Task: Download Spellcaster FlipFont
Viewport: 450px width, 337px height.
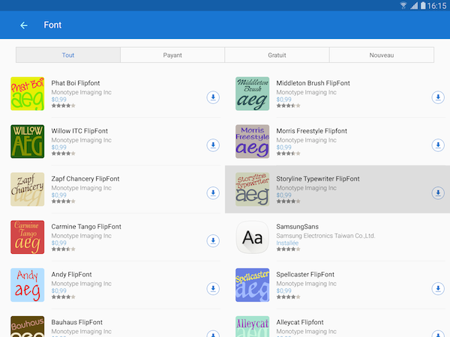Action: [438, 288]
